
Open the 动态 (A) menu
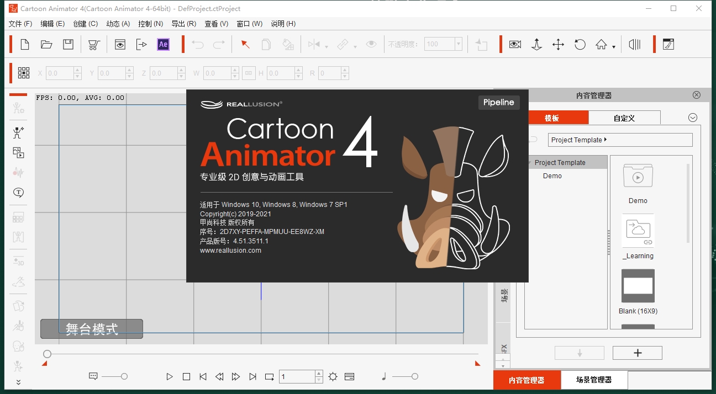tap(118, 24)
